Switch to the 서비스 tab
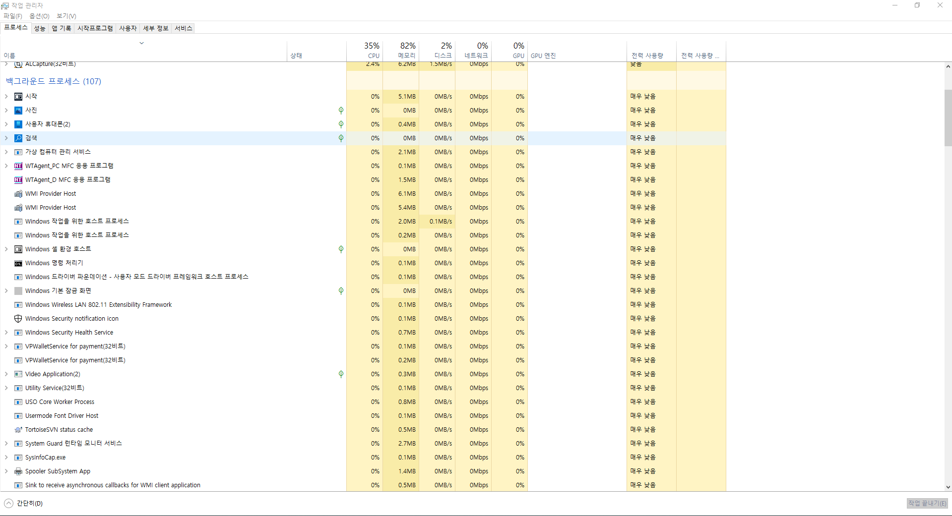This screenshot has width=952, height=516. click(x=184, y=28)
